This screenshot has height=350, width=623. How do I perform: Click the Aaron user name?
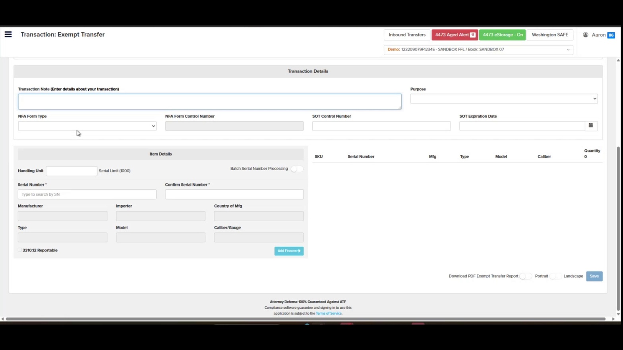598,35
